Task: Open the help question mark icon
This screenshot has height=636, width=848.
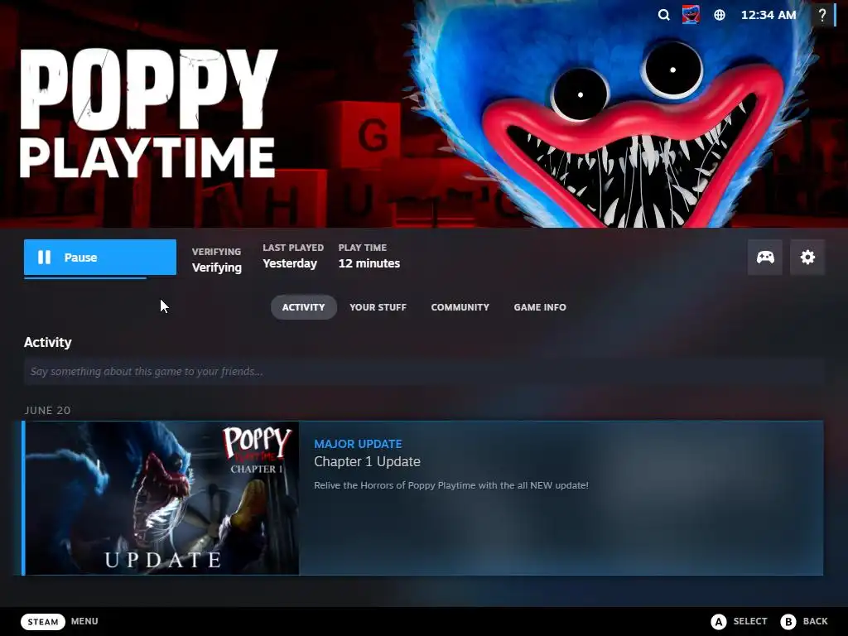Action: pos(822,15)
